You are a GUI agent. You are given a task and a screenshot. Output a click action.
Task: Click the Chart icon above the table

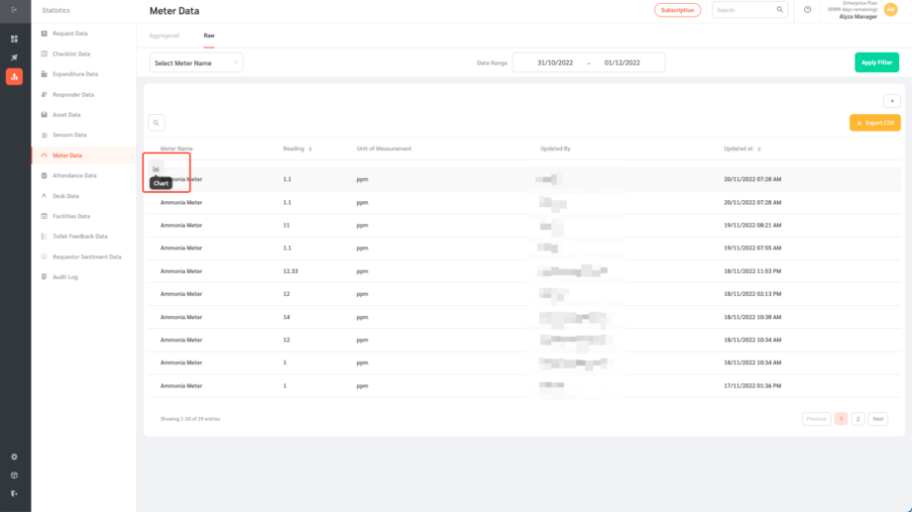coord(156,168)
